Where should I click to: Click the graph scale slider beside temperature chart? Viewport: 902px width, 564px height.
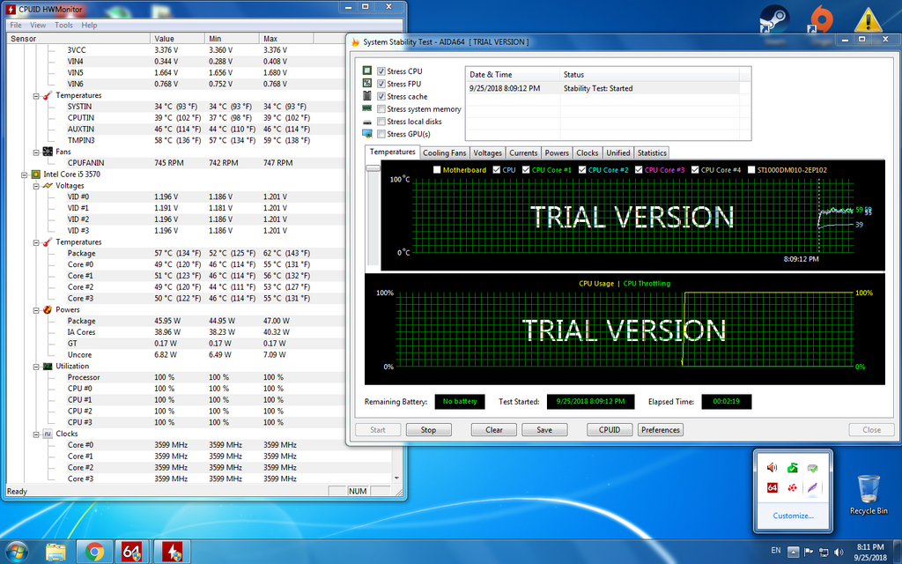[373, 168]
